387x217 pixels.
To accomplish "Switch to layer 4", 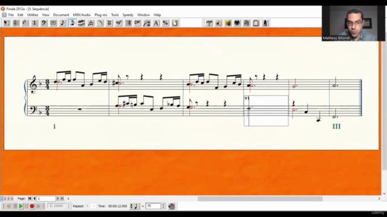I will click(11, 198).
